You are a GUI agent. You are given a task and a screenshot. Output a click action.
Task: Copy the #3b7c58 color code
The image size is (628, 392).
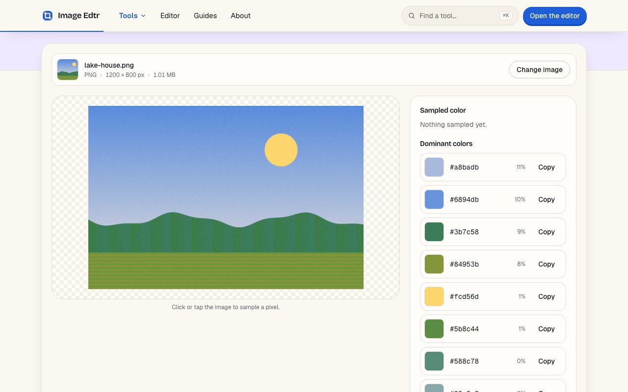[546, 232]
